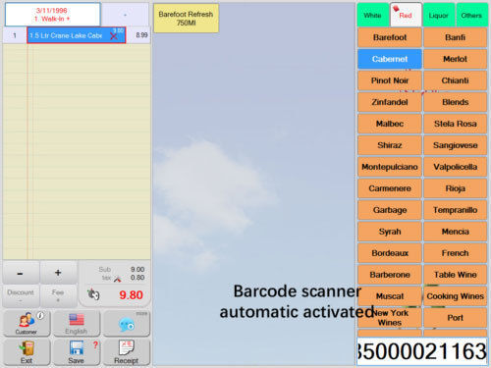
Task: Switch to the Liquor tab
Action: pos(439,15)
